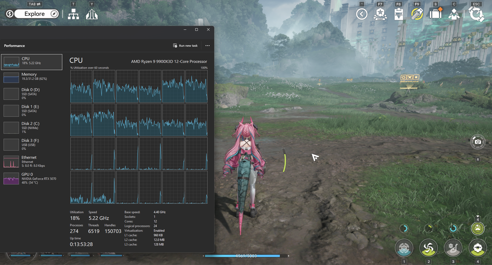The image size is (492, 265).
Task: Click the compass icon on the Explore pill
Action: pos(54,14)
